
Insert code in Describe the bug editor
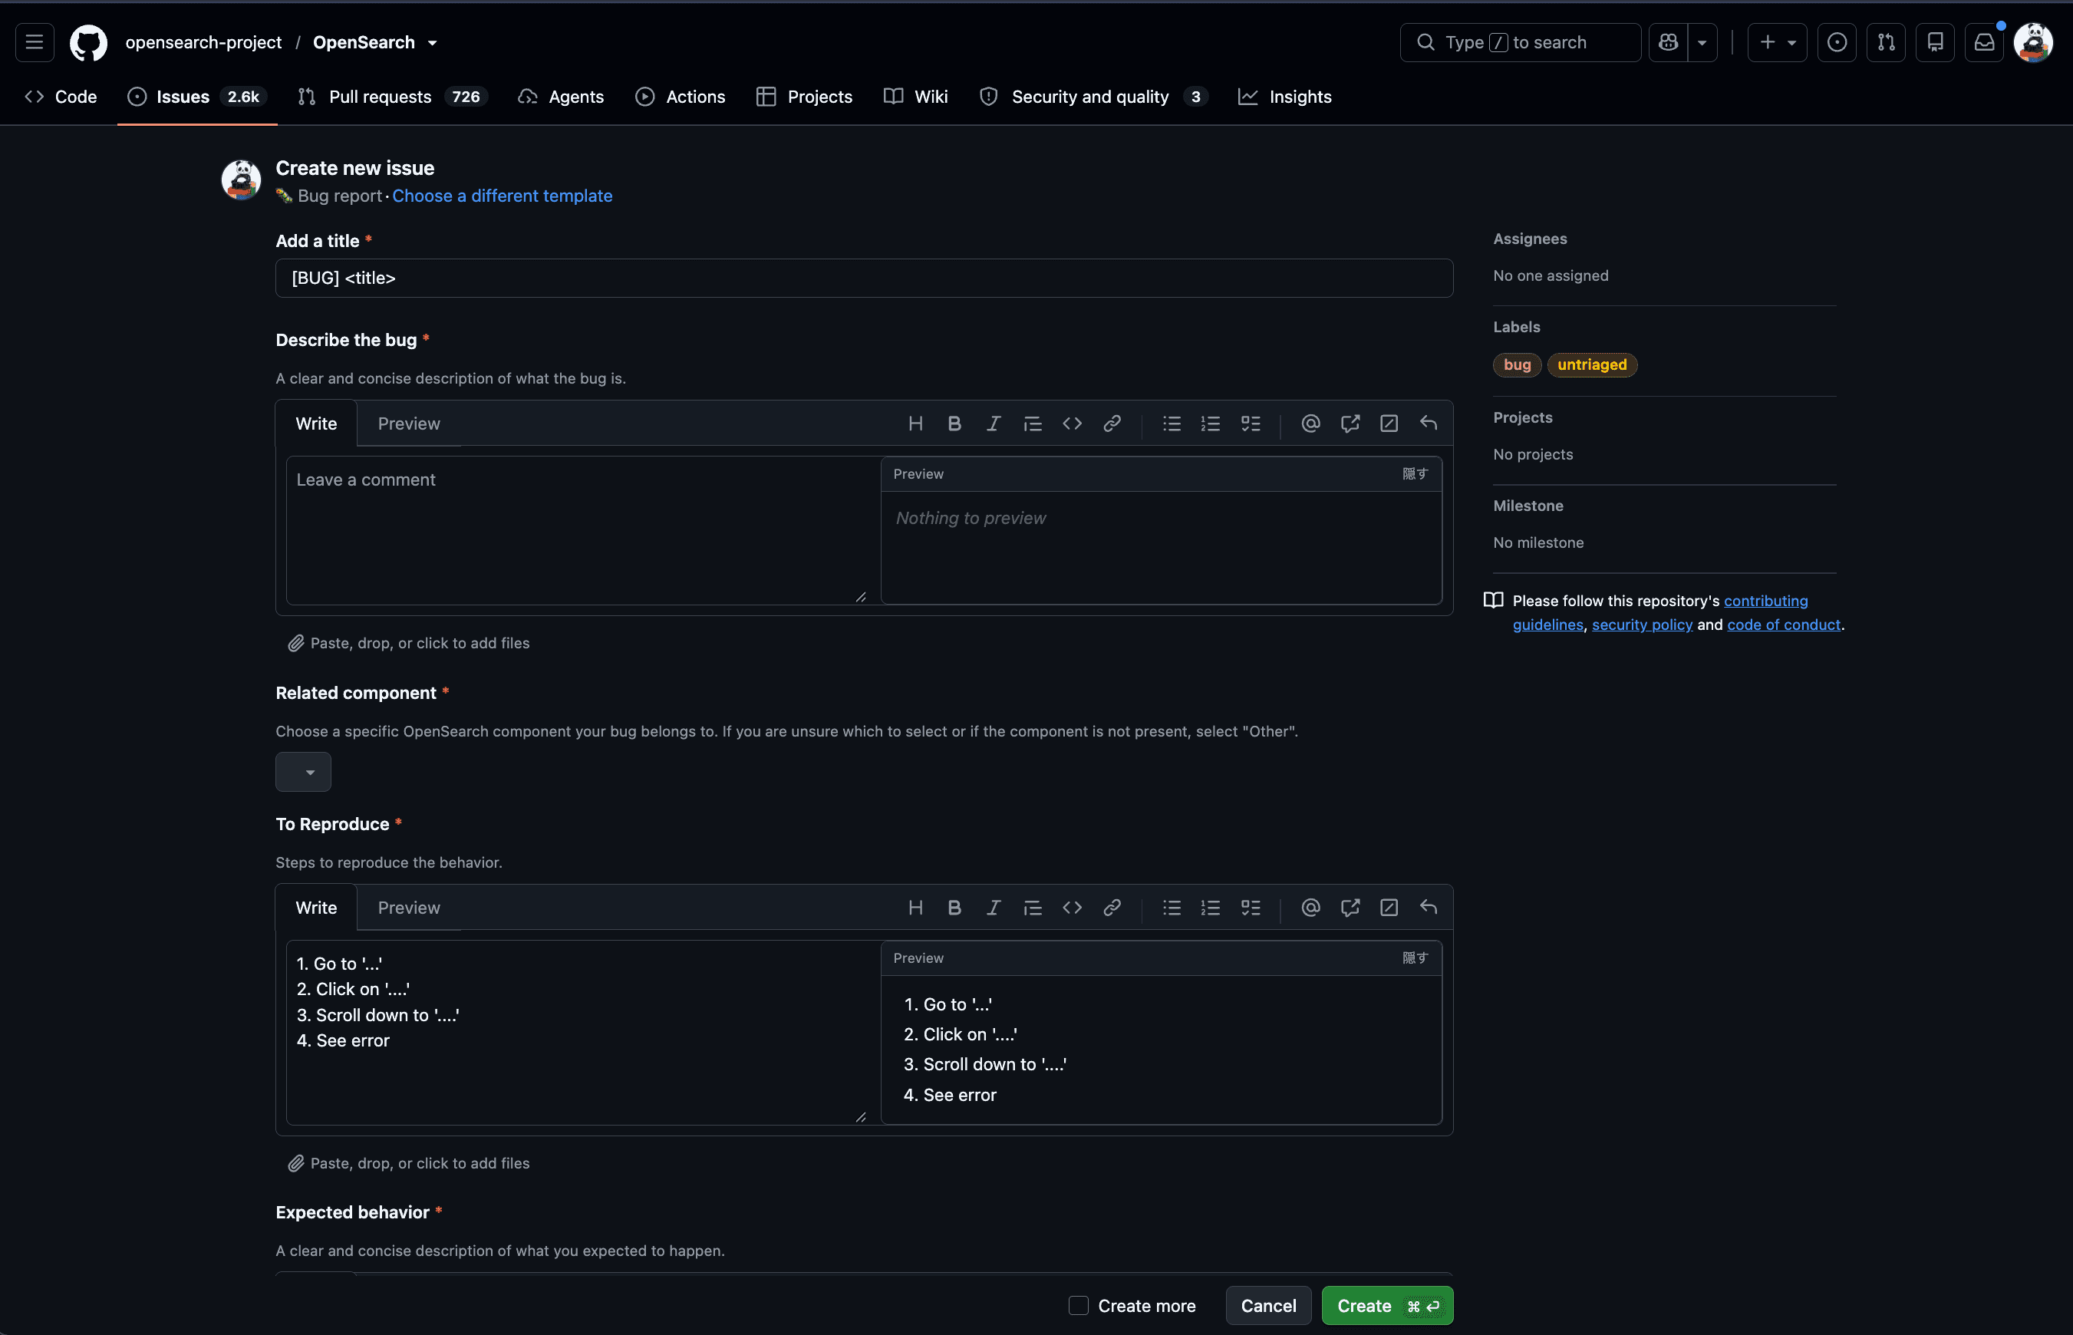(x=1072, y=424)
